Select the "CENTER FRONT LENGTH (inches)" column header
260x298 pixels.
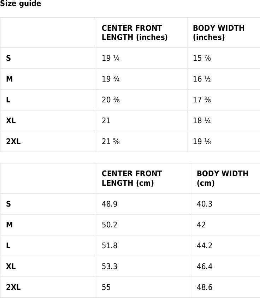tap(135, 33)
